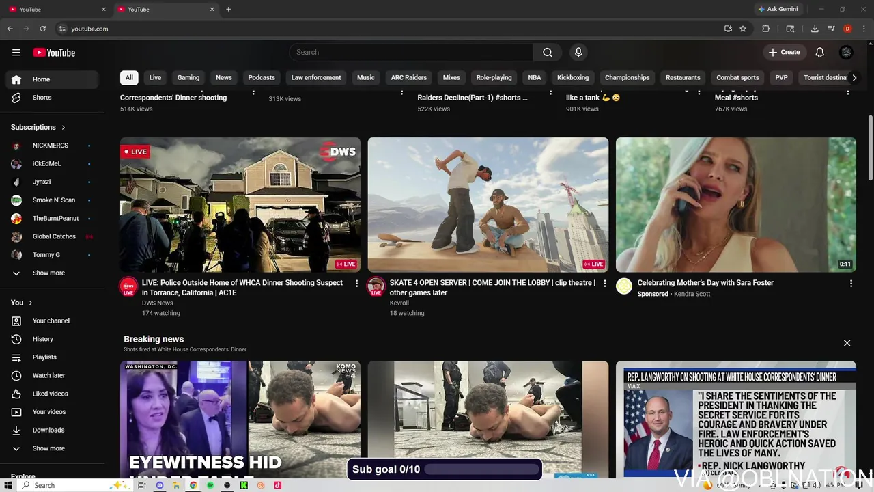This screenshot has width=874, height=492.
Task: Show more filter chips with right arrow
Action: pos(854,78)
